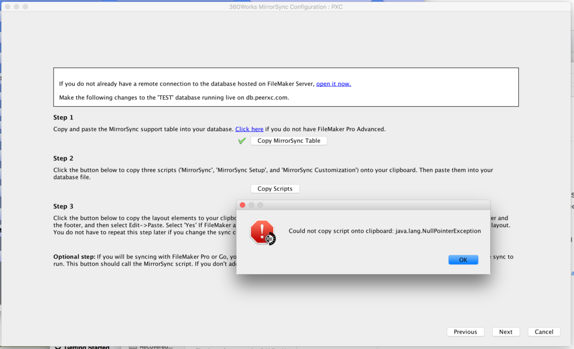Click the Copy Scripts button
574x349 pixels.
[x=275, y=189]
